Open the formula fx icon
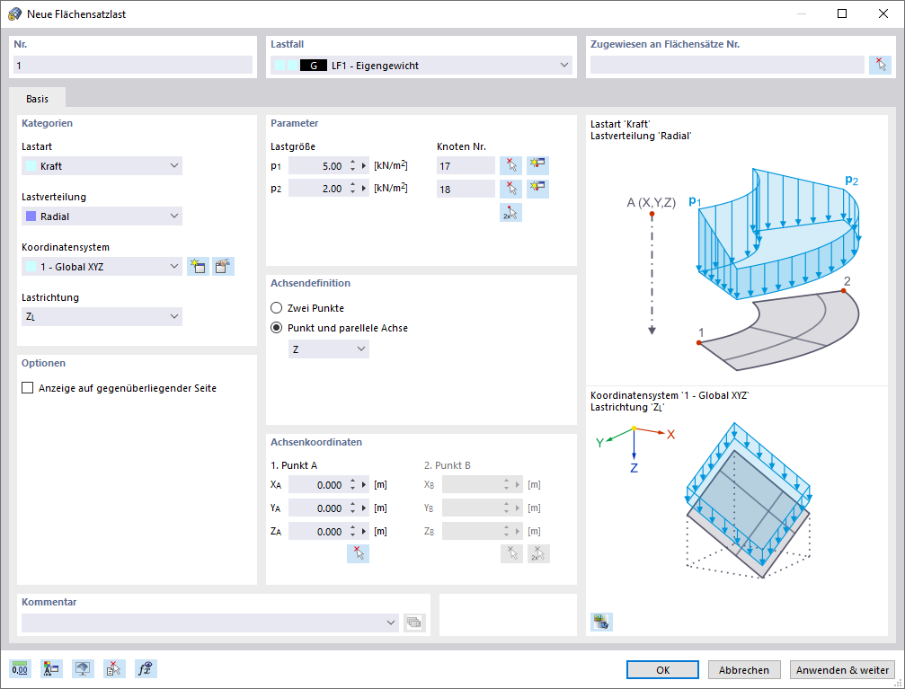Image resolution: width=905 pixels, height=689 pixels. click(x=146, y=669)
